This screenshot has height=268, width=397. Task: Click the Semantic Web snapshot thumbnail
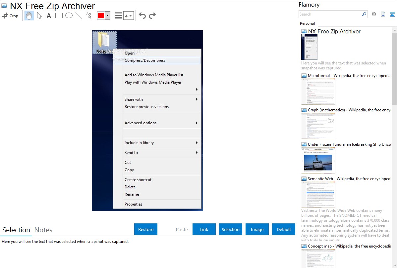click(318, 195)
